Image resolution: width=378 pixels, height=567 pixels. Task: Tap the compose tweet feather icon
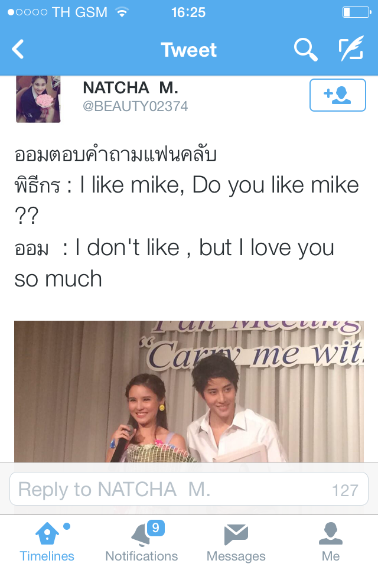coord(351,48)
